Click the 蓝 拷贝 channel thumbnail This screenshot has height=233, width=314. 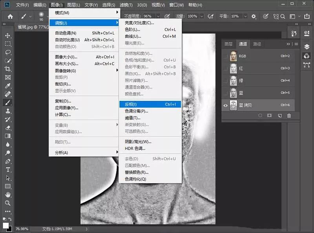click(233, 105)
